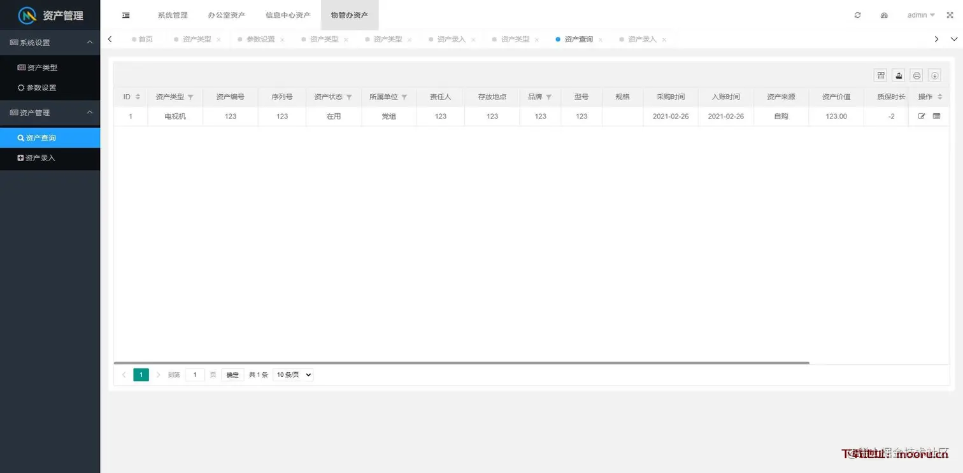Switch to the 首页 tab
The image size is (963, 473).
pos(142,39)
